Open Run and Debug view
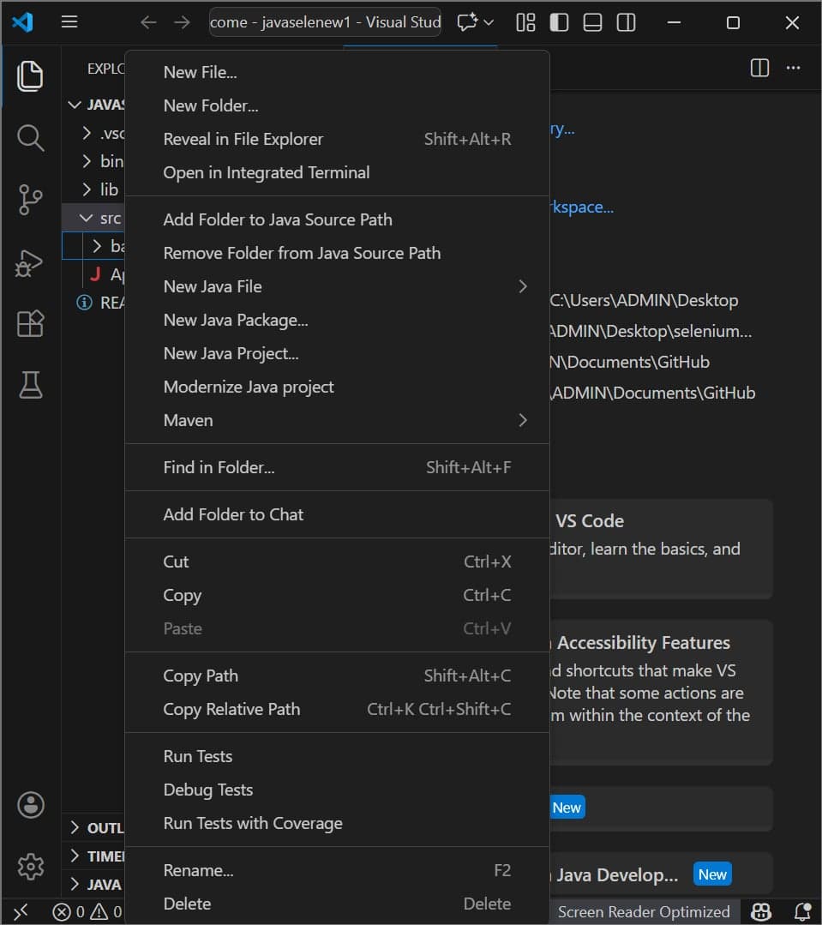Screen dimensions: 822x925 [x=30, y=262]
